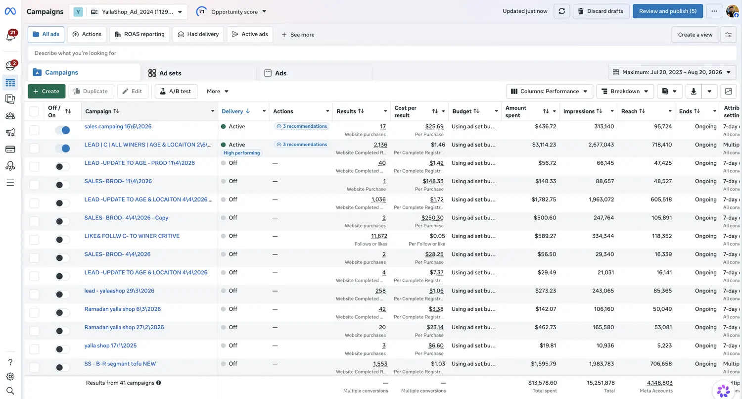Open the date range Maximum dropdown
Viewport: 742px width, 399px height.
(672, 72)
